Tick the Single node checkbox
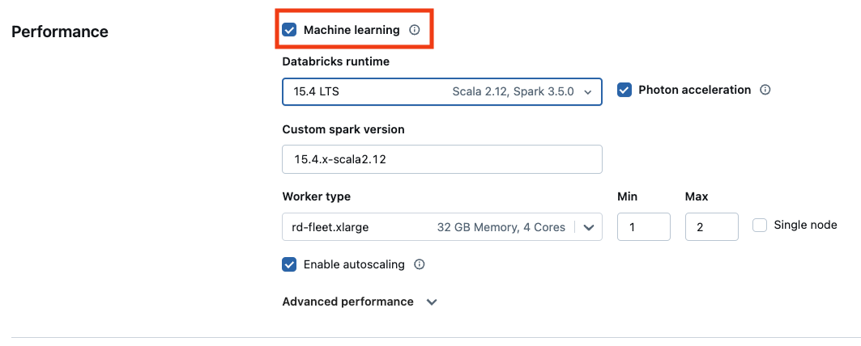This screenshot has width=861, height=346. point(760,225)
